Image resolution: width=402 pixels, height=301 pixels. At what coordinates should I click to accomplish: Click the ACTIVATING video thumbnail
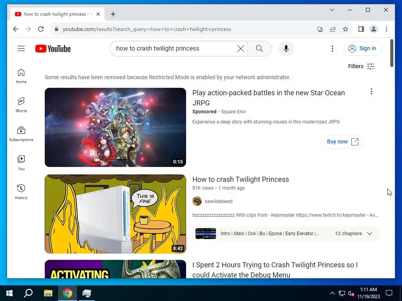(x=115, y=269)
